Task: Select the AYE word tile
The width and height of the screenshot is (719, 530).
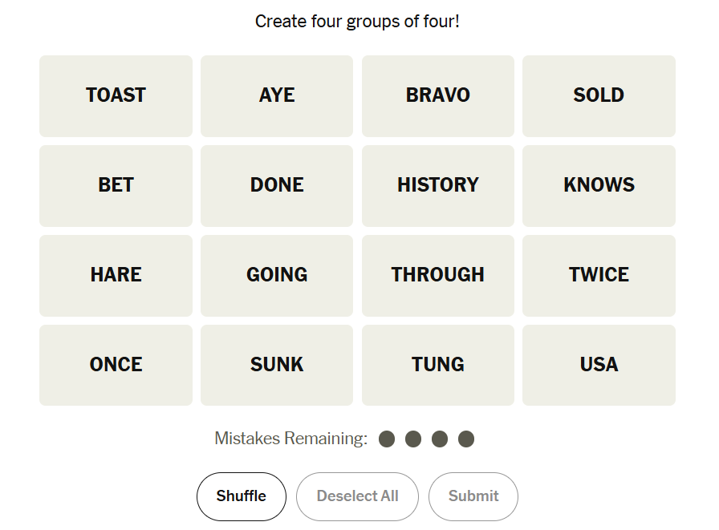Action: (x=277, y=96)
